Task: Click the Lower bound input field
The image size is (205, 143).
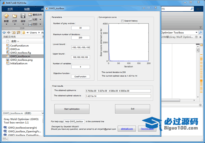Action: [x=81, y=47]
